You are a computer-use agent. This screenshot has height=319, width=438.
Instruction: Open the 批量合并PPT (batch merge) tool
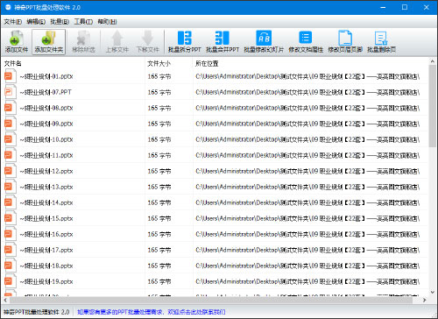(223, 42)
